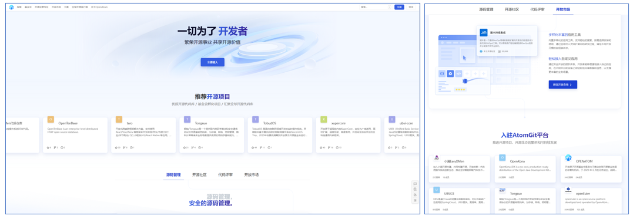
Task: Click the star icon on xupercore card
Action: 321,147
